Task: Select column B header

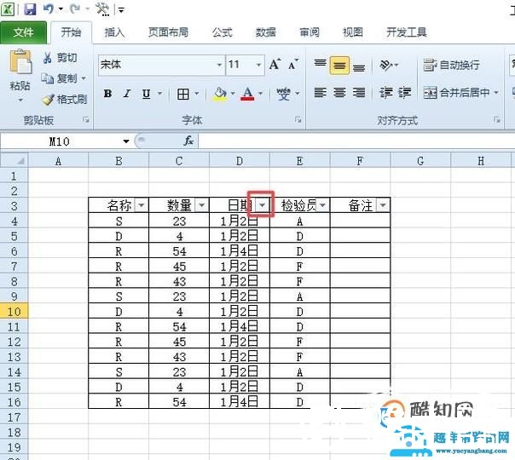Action: point(119,161)
